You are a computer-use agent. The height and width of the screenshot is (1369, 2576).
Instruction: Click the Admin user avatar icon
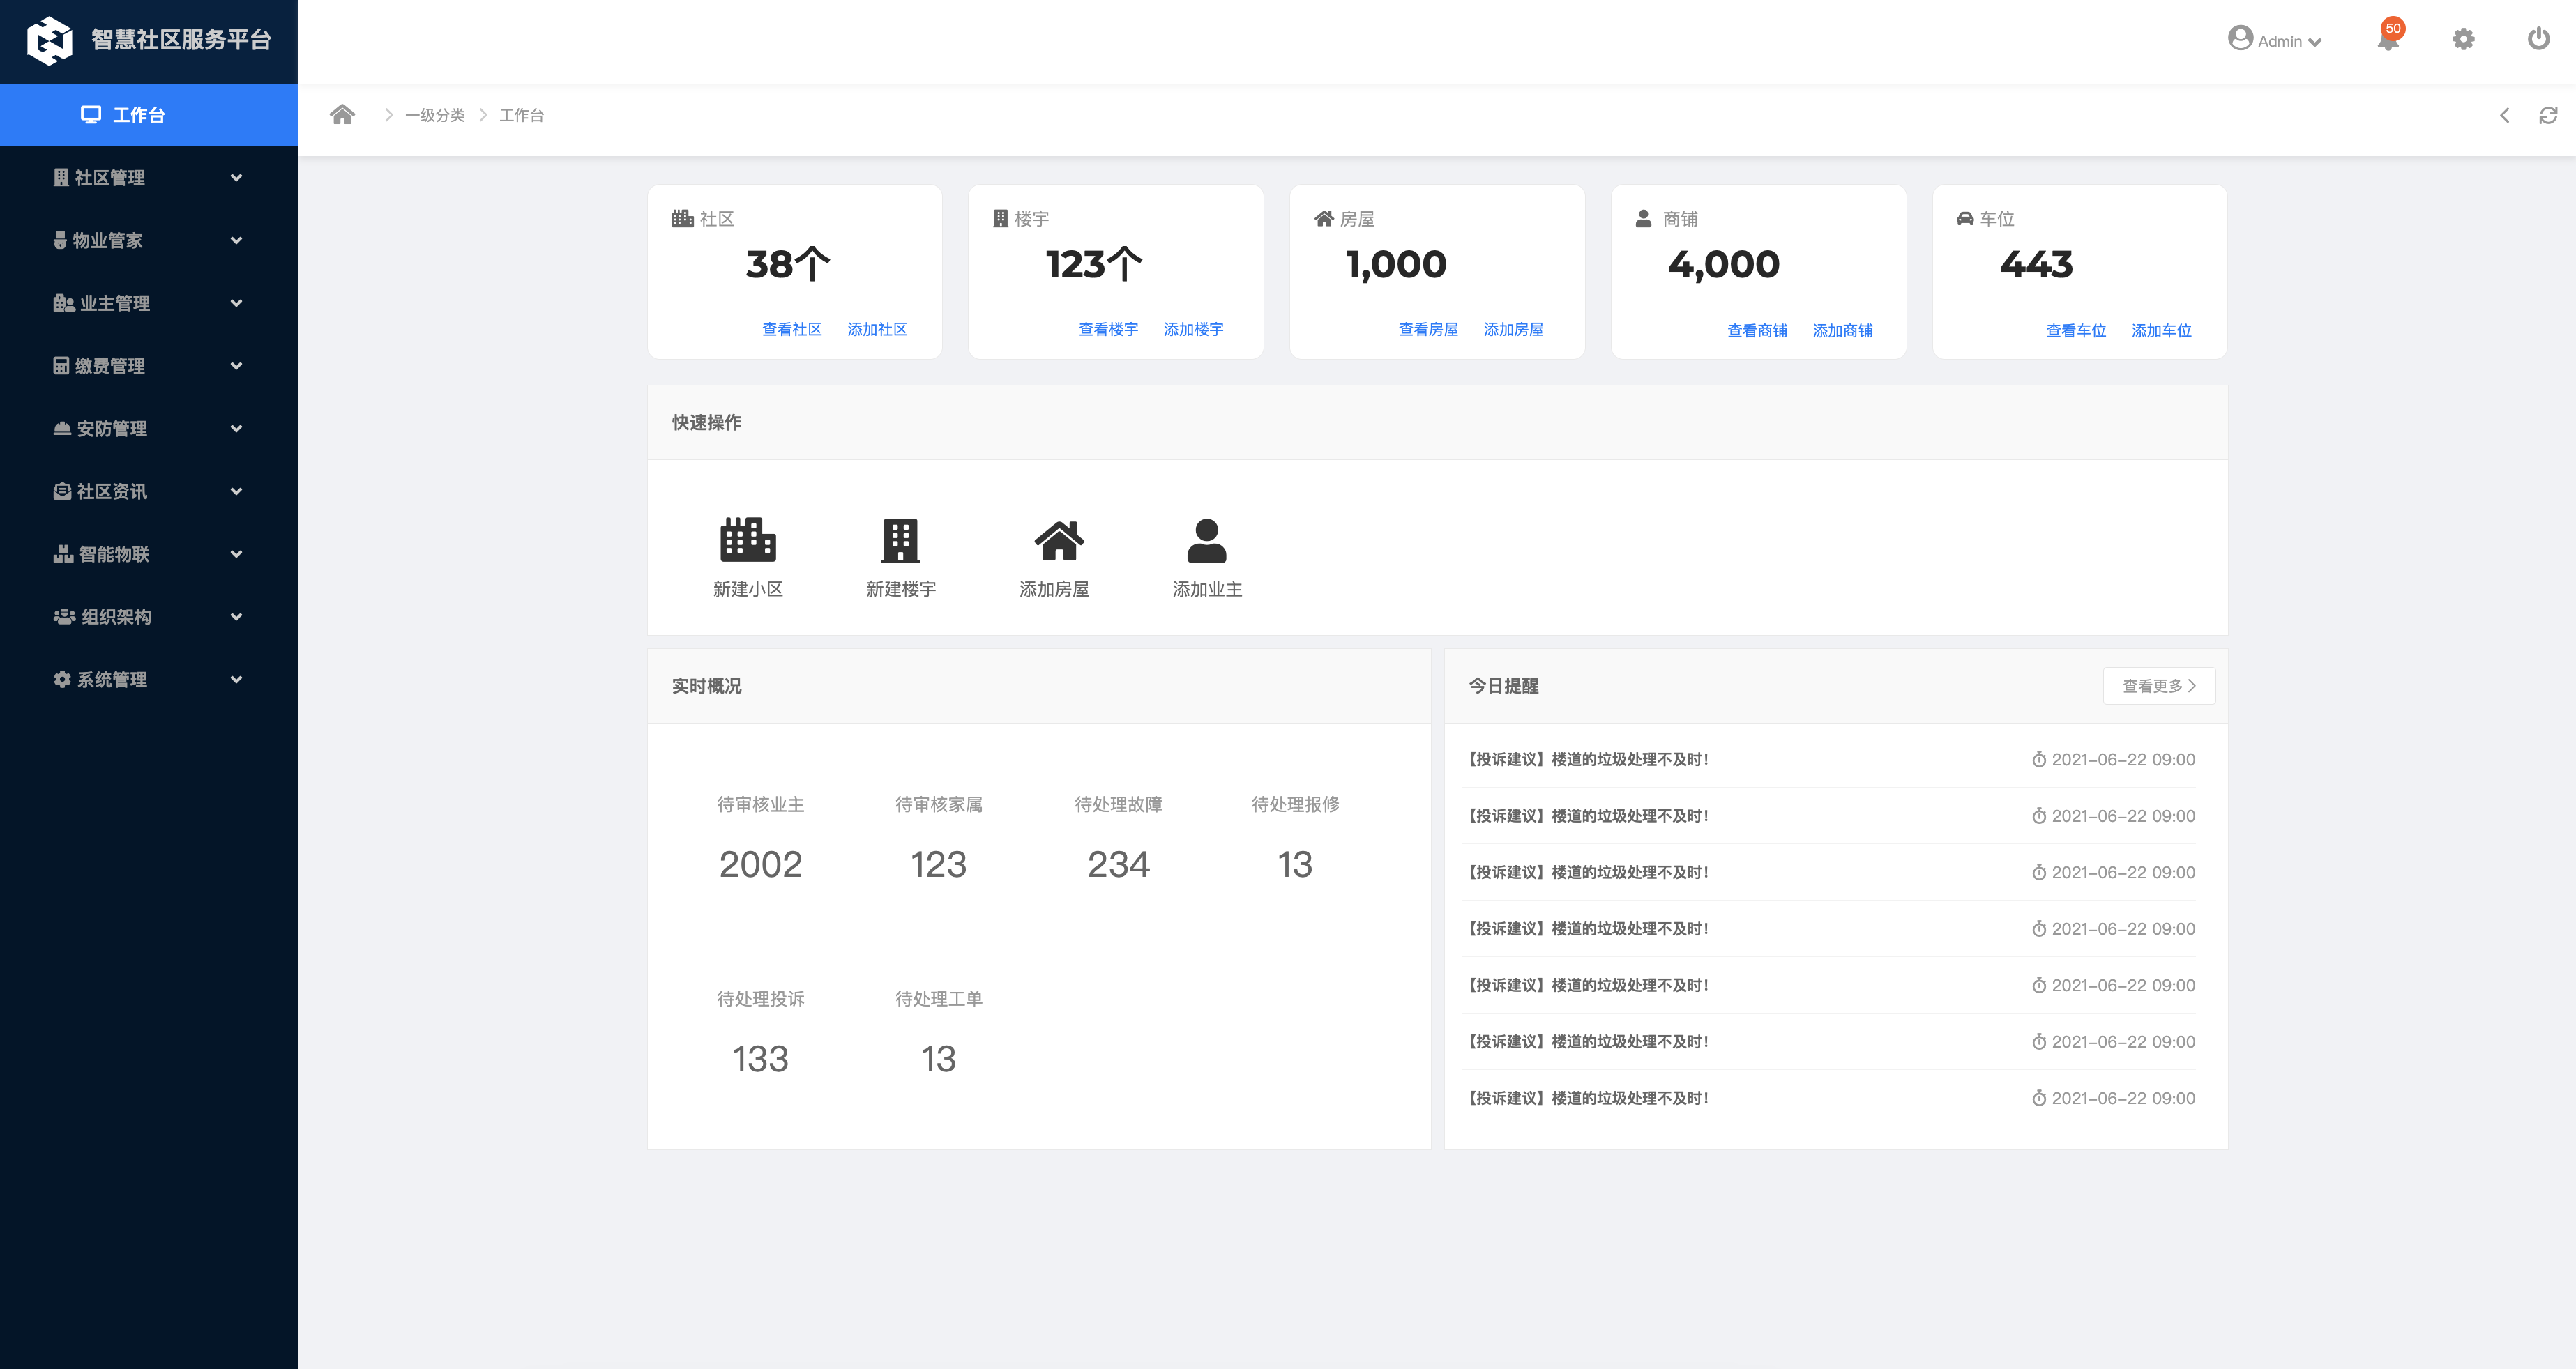click(2240, 38)
